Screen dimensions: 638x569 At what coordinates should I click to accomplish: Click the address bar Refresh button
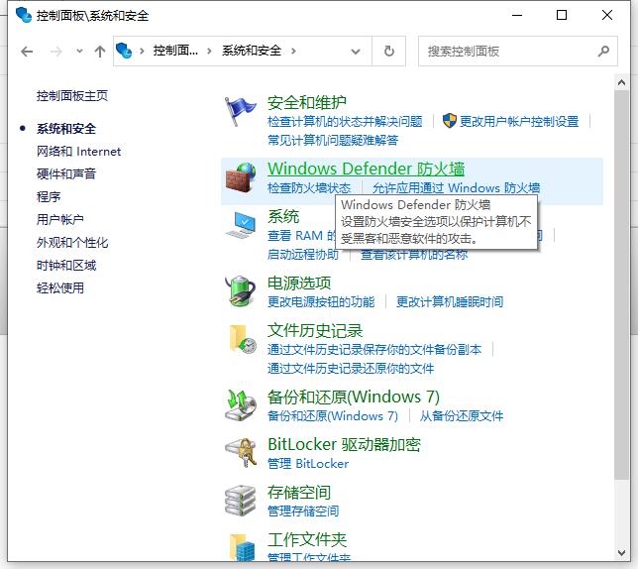coord(389,52)
